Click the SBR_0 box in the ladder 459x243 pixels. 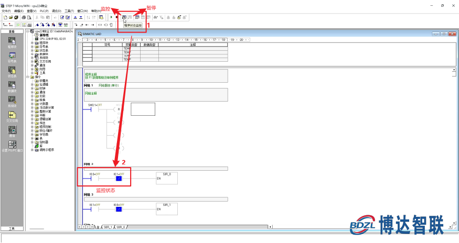pyautogui.click(x=167, y=178)
